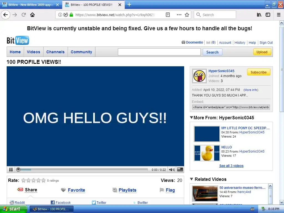Click the yellow Upload button
The height and width of the screenshot is (213, 284).
262,52
